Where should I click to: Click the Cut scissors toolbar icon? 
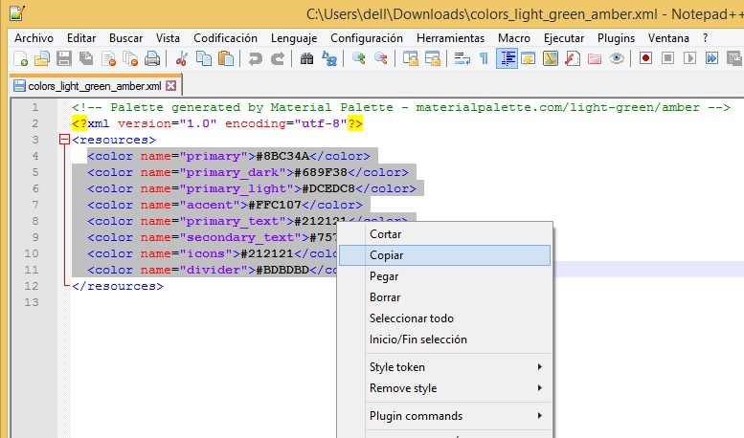[183, 58]
